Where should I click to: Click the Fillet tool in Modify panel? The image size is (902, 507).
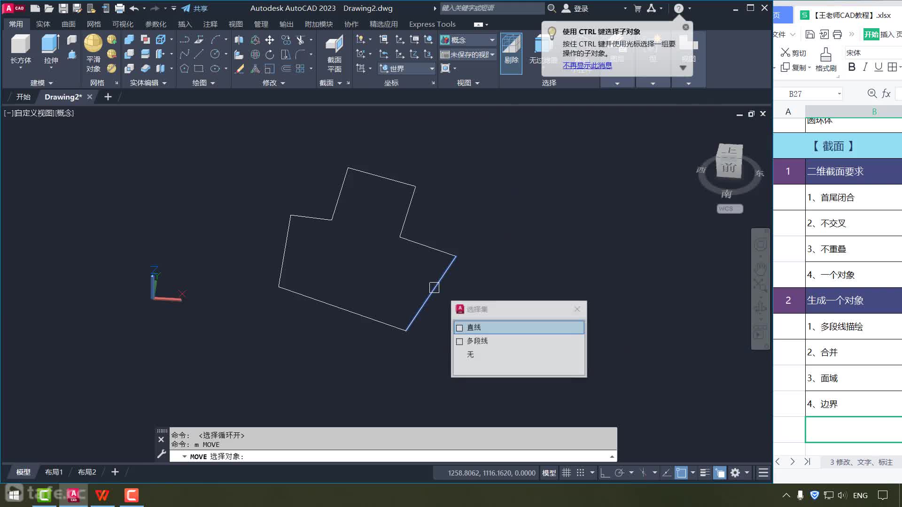pos(301,54)
